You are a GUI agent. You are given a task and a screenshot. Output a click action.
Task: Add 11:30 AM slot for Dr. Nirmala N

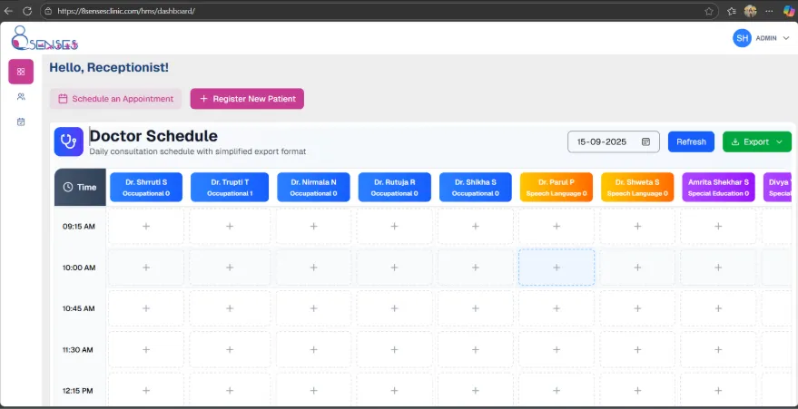313,349
